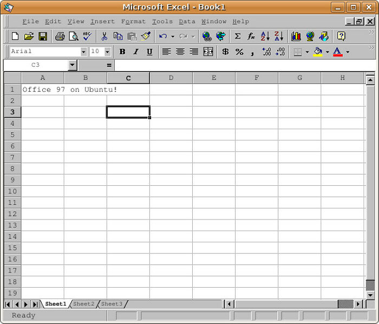Open the font size dropdown

pyautogui.click(x=107, y=52)
